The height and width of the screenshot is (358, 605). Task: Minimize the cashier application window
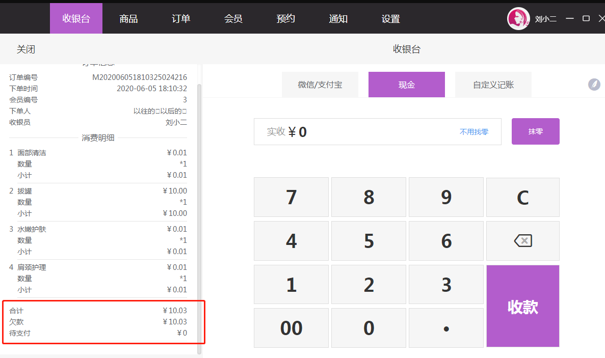(570, 18)
